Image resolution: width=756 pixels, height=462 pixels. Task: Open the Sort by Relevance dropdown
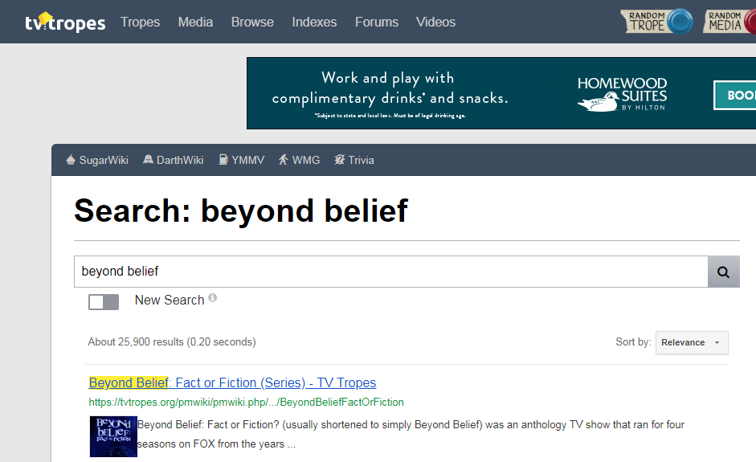click(x=692, y=342)
